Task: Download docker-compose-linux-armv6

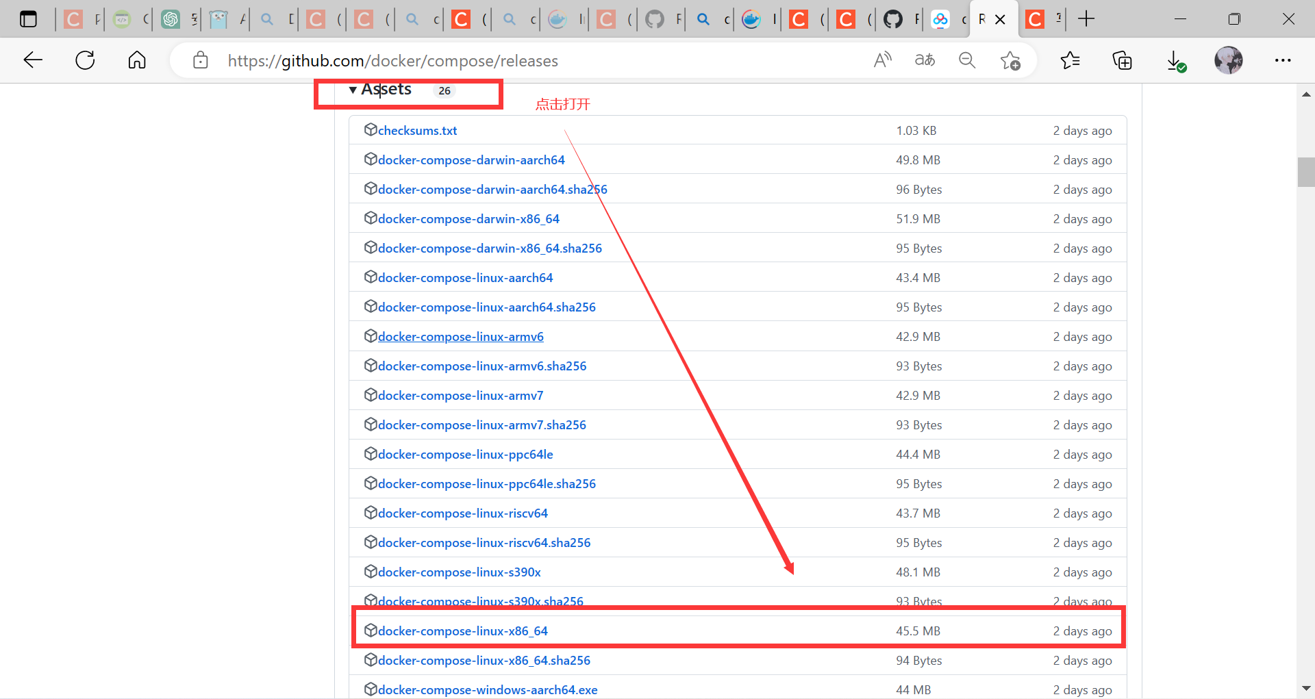Action: (460, 337)
